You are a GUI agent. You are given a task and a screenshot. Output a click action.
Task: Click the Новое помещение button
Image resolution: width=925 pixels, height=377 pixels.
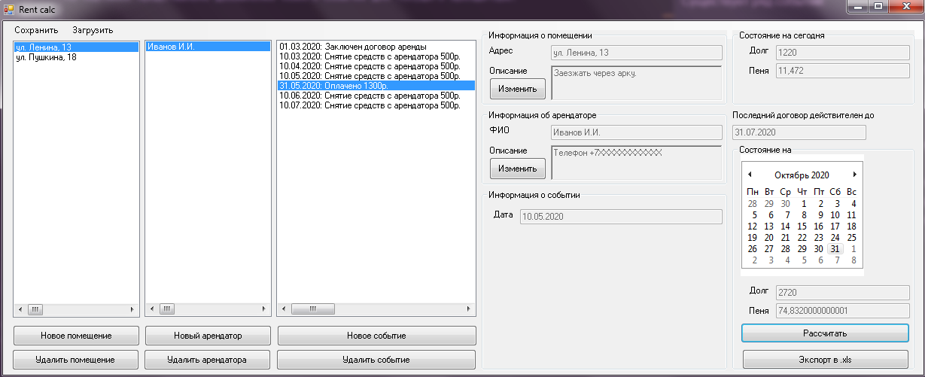(x=75, y=335)
